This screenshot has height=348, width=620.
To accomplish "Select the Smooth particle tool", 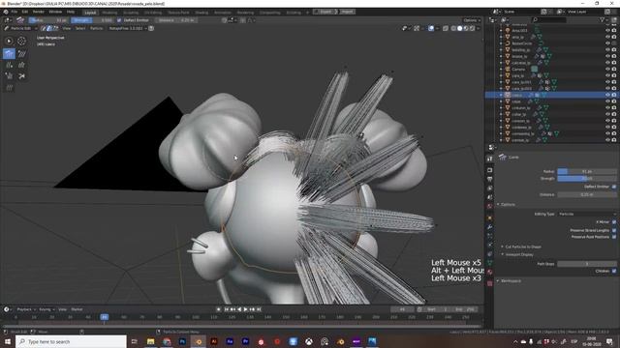I will click(x=21, y=53).
